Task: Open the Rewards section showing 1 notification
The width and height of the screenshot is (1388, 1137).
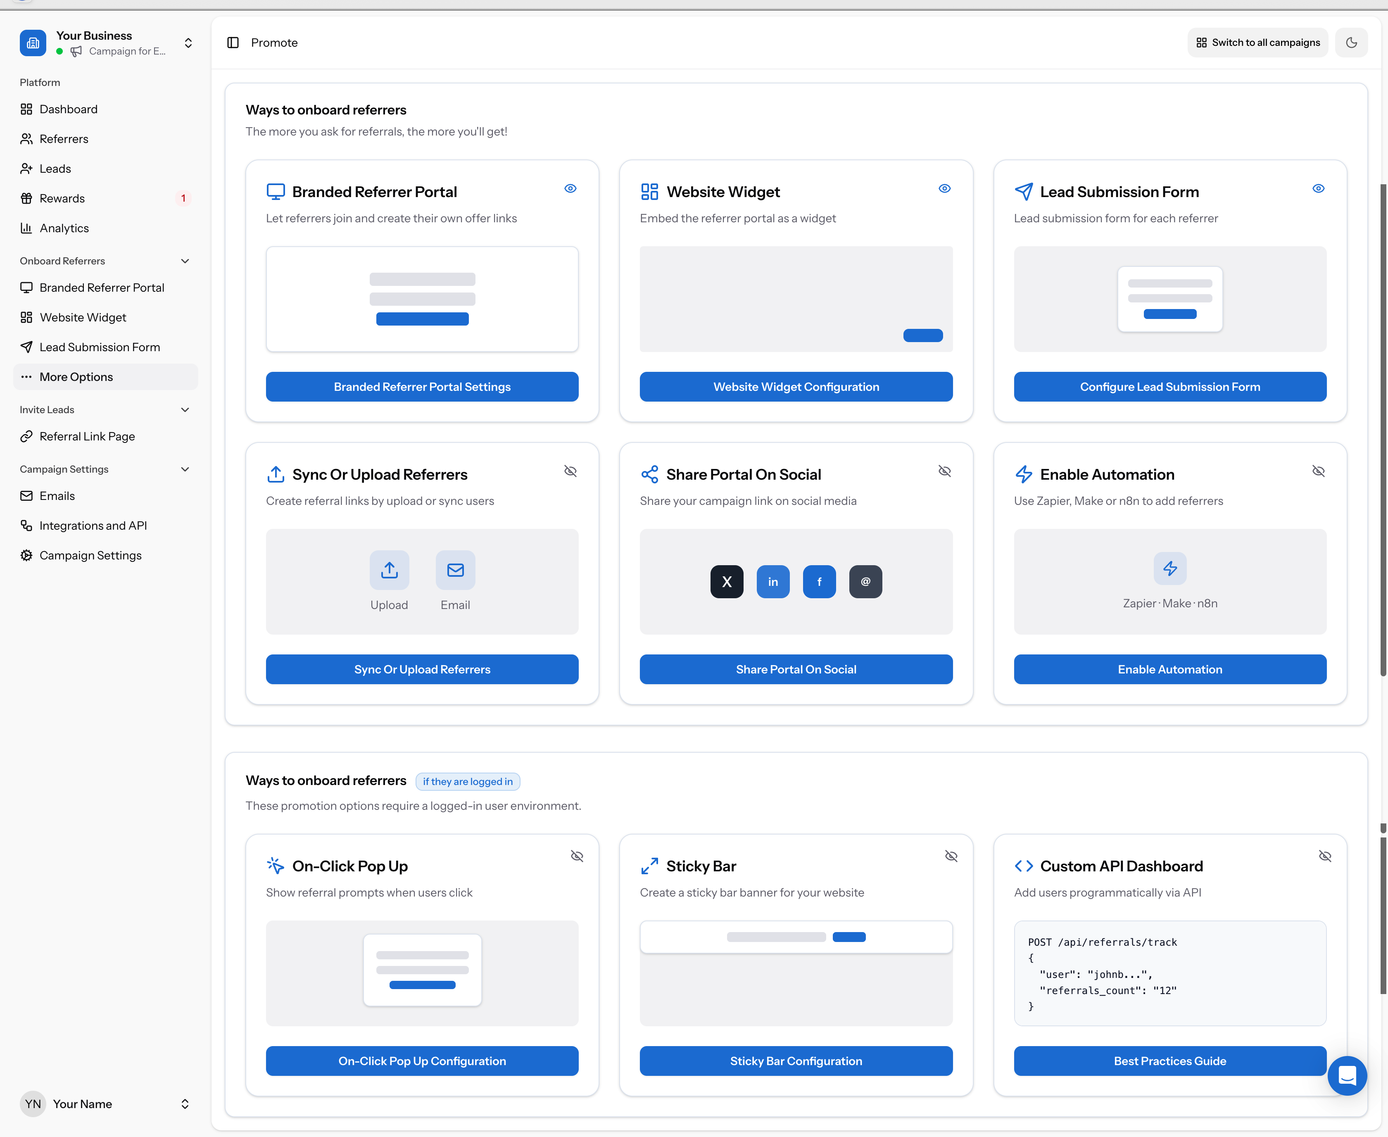Action: (62, 198)
